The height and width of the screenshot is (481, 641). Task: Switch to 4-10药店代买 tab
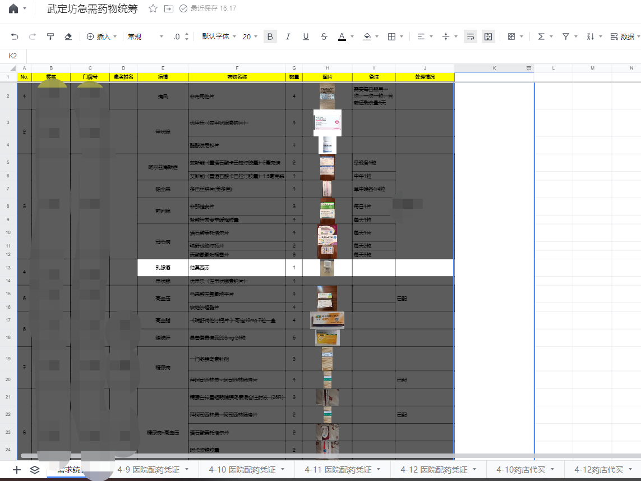click(x=521, y=470)
